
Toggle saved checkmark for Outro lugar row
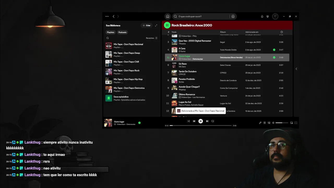click(x=274, y=57)
